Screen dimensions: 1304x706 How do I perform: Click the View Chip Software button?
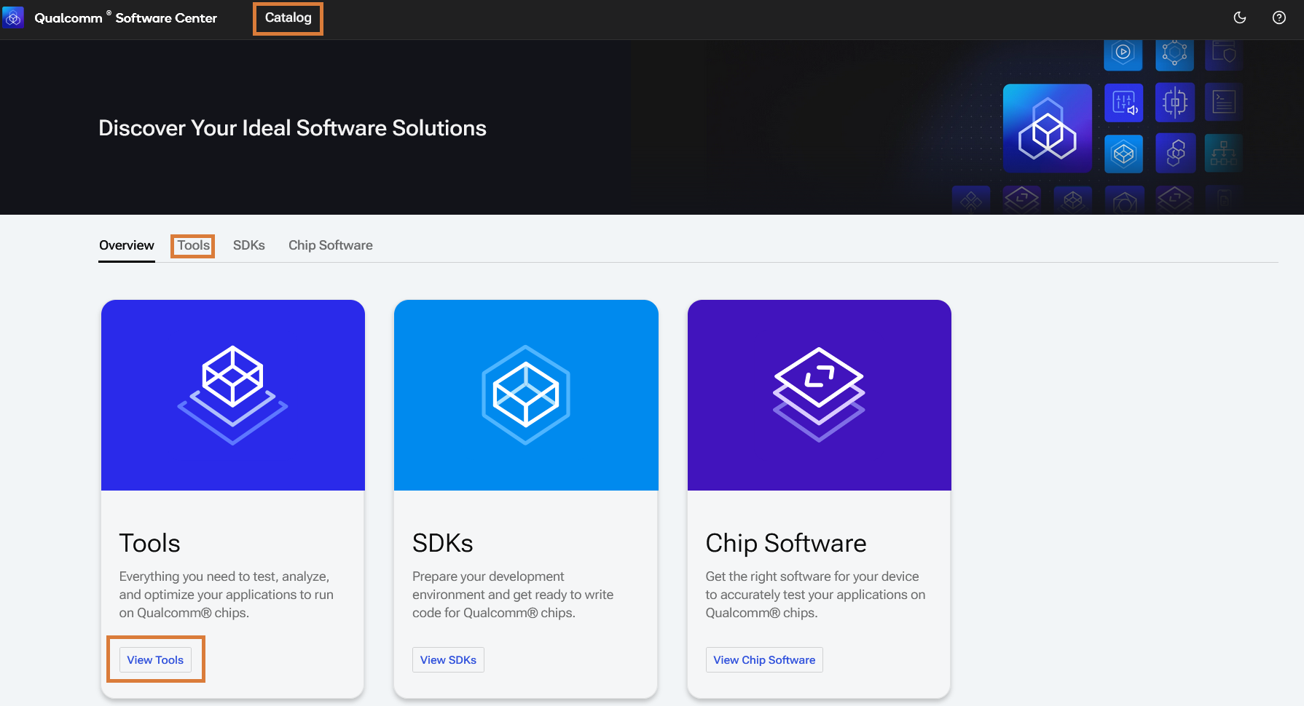[764, 659]
